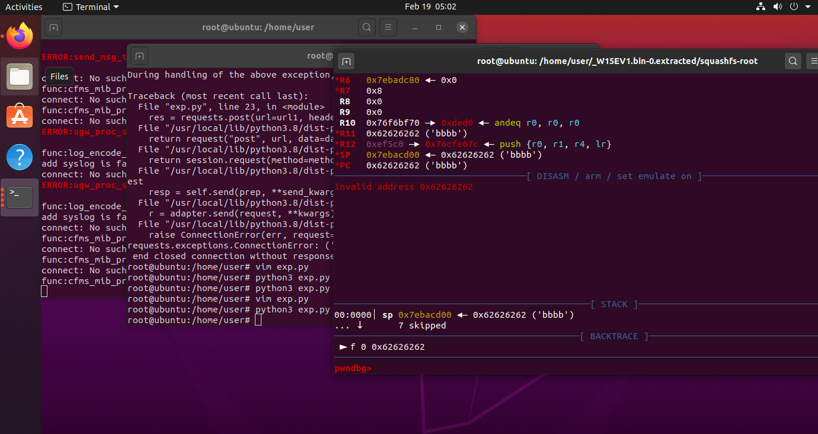The image size is (818, 434).
Task: Click the R12 register row
Action: tap(473, 144)
